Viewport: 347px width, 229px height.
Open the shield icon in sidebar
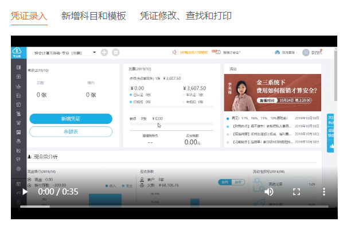[x=18, y=160]
